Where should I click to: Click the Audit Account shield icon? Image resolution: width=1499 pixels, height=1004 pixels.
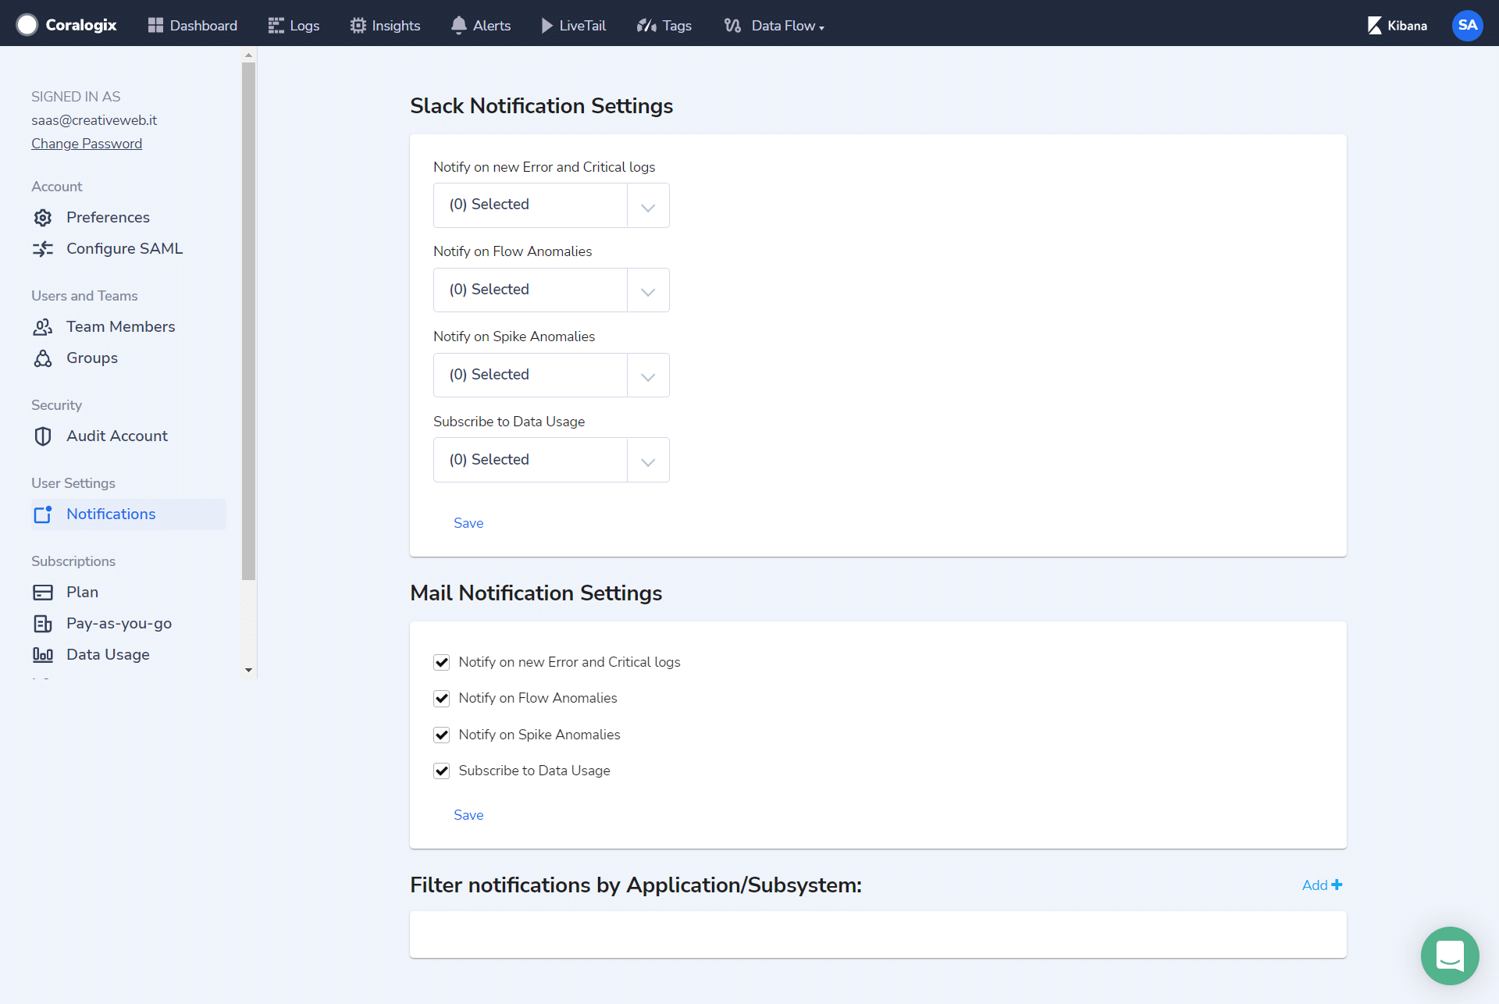44,436
